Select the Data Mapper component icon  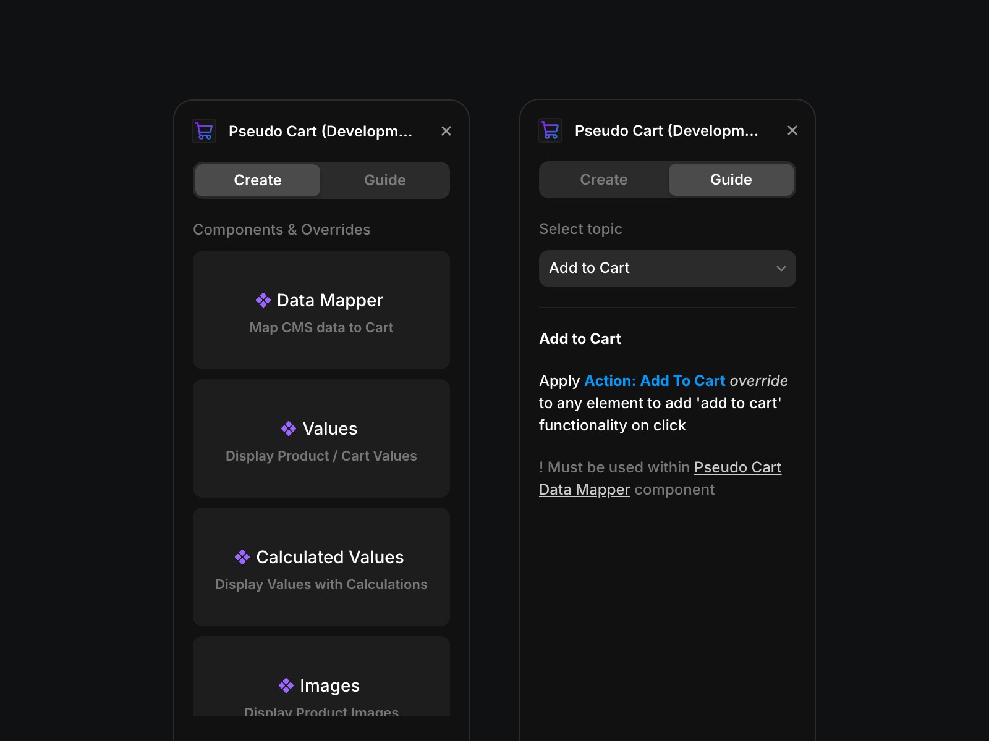(x=263, y=300)
